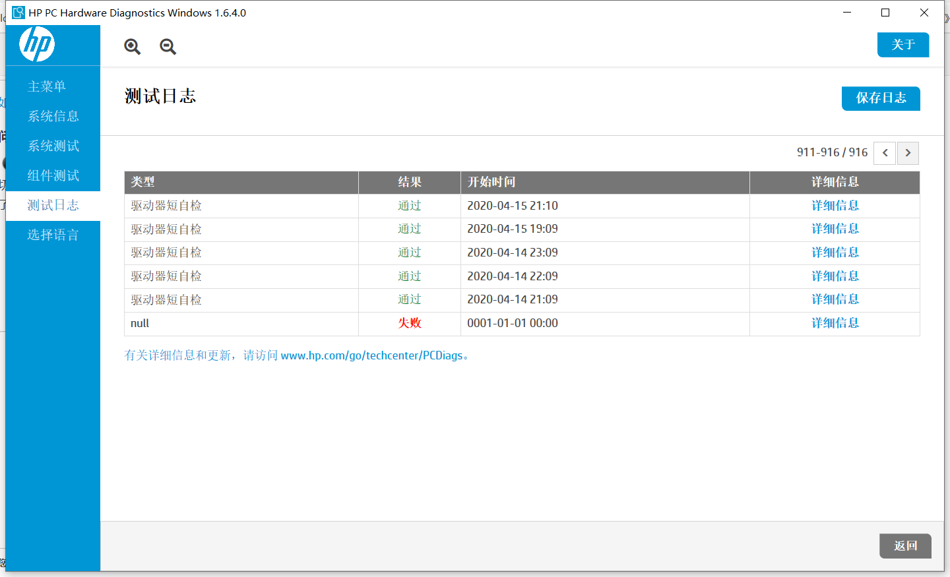Click the 911-916 / 916 page counter
Screen dimensions: 950x577
click(x=832, y=152)
